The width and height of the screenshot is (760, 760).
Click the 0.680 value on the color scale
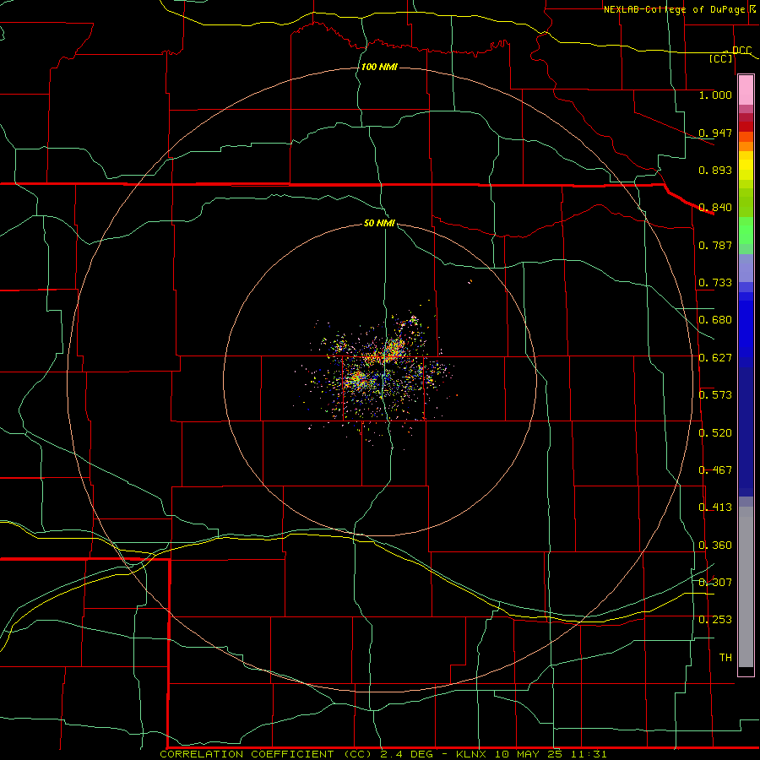pos(715,320)
